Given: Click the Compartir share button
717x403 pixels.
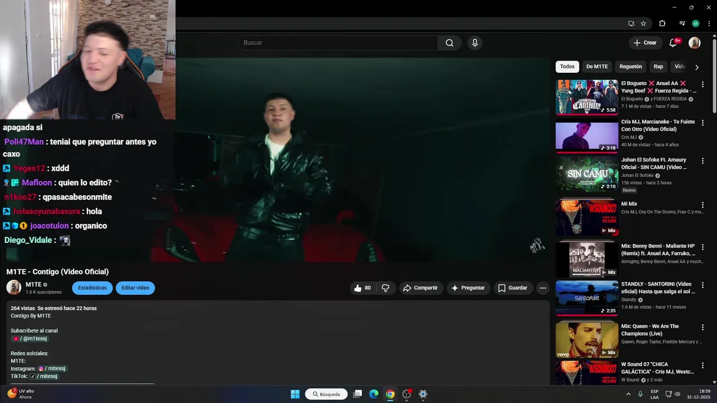Looking at the screenshot, I should (x=420, y=288).
